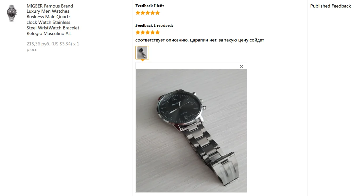
Task: Click the fifth star under Feedback I received
Action: [158, 32]
